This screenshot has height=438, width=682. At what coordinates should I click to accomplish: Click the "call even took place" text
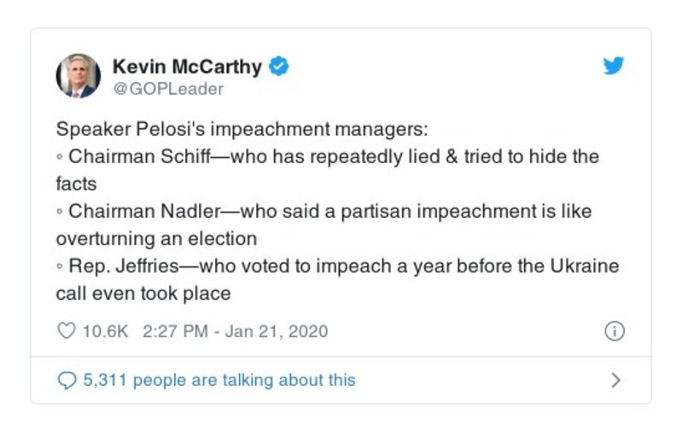tap(143, 293)
